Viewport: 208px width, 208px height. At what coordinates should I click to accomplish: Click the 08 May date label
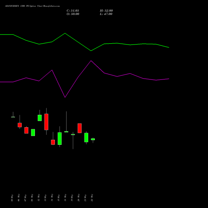[32, 198]
